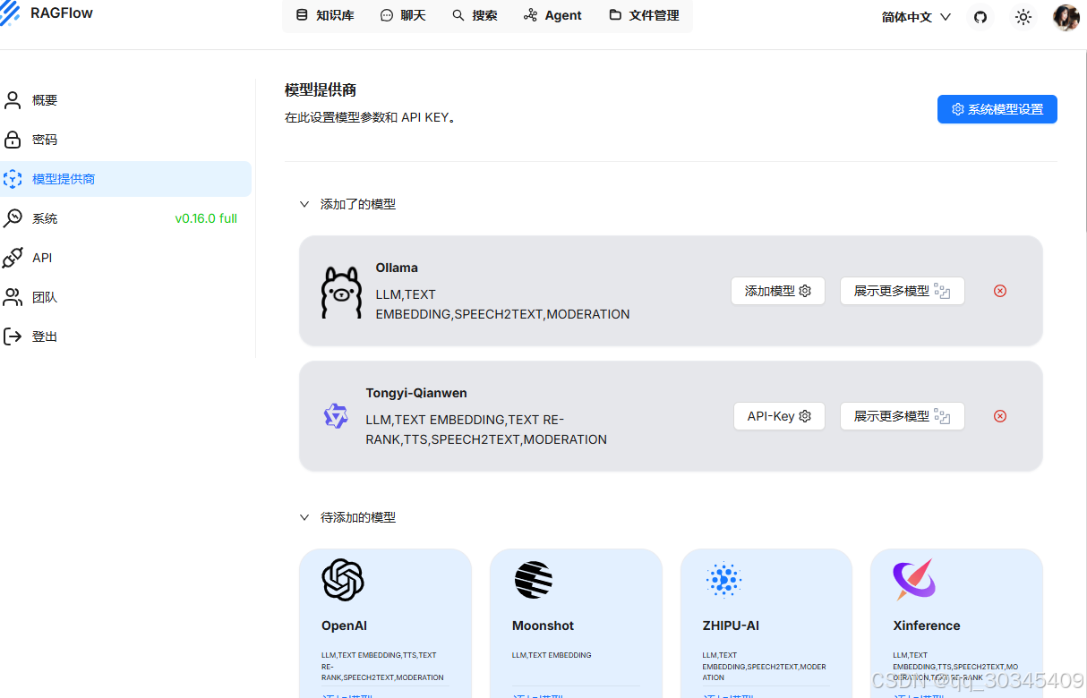The width and height of the screenshot is (1087, 698).
Task: Click the Moonshot logo icon
Action: pyautogui.click(x=534, y=580)
